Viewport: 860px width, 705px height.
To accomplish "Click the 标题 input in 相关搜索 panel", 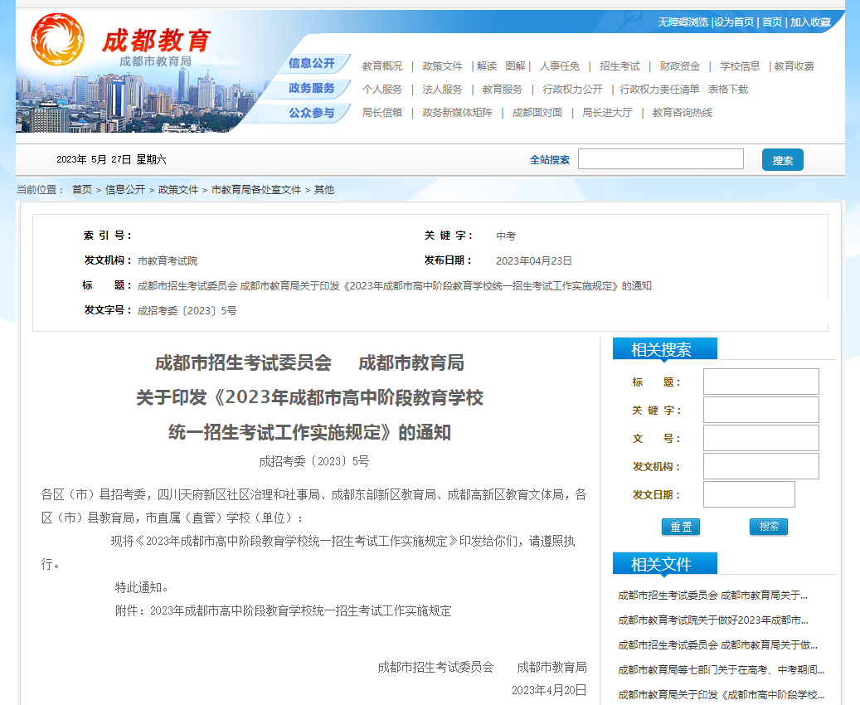I will [760, 382].
